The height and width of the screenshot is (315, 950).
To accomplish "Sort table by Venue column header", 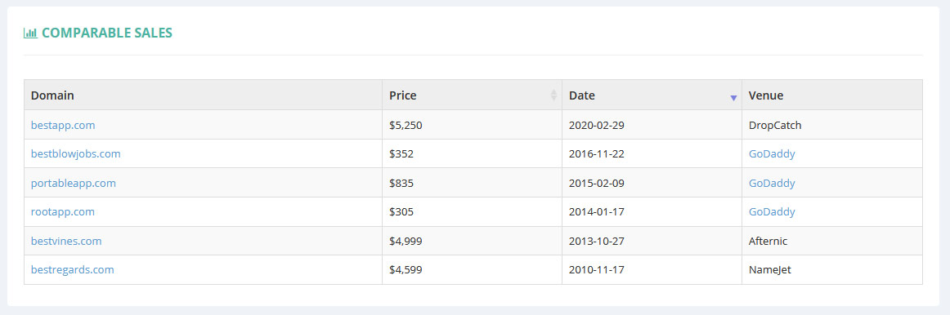I will click(766, 95).
